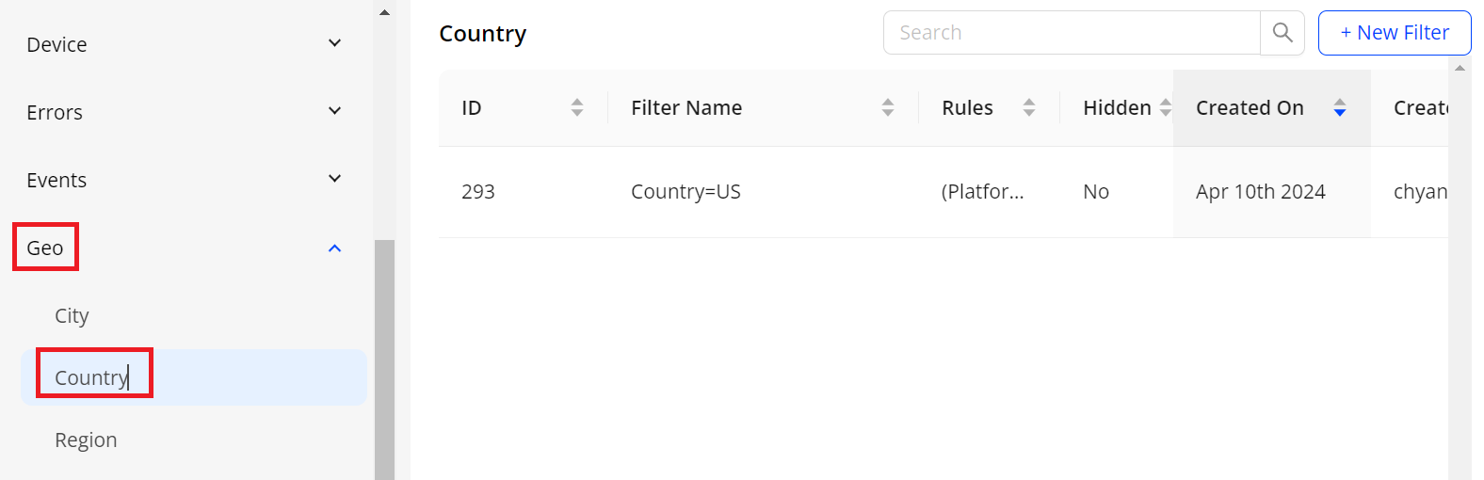Click the sidebar vertical scrollbar thumb
The image size is (1484, 480).
click(384, 358)
